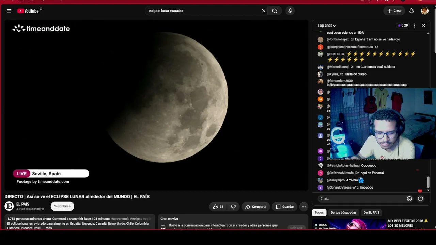436x245 pixels.
Task: Dislike the video
Action: (x=233, y=207)
